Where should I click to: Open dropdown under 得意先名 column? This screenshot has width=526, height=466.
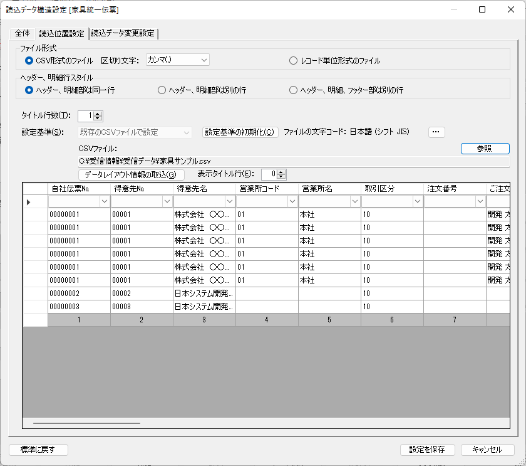pyautogui.click(x=230, y=201)
